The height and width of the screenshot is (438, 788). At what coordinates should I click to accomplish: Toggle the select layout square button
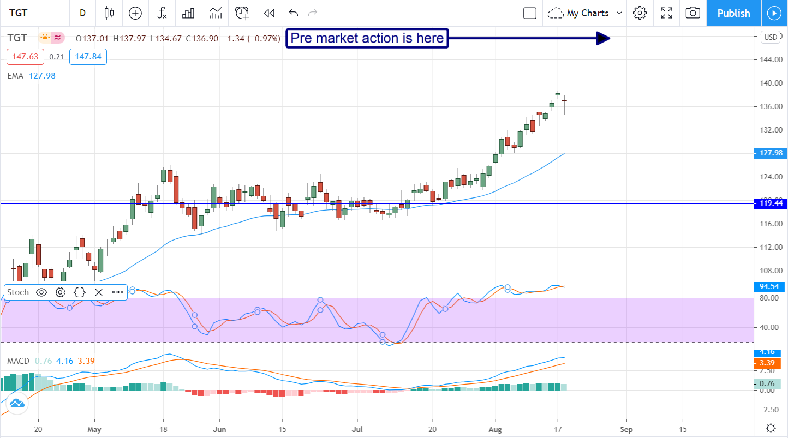coord(529,13)
